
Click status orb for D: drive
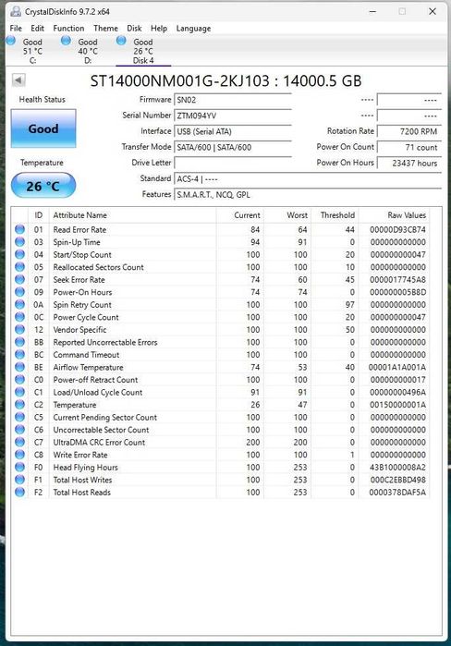pyautogui.click(x=66, y=41)
